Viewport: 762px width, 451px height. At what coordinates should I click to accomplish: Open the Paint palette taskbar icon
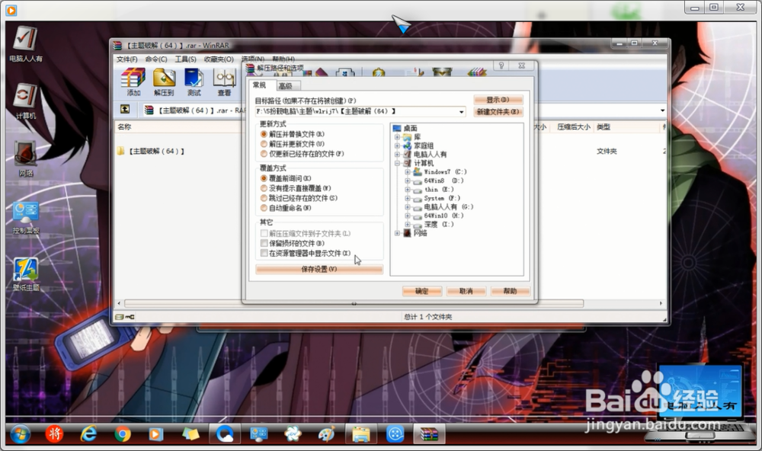327,433
